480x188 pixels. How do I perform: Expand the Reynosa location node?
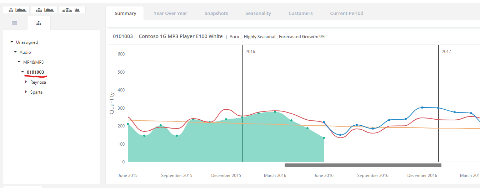26,82
